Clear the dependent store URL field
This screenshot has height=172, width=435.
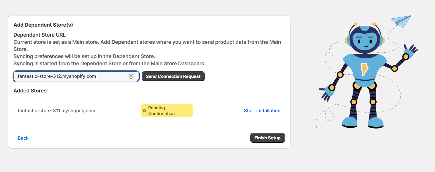[x=131, y=76]
